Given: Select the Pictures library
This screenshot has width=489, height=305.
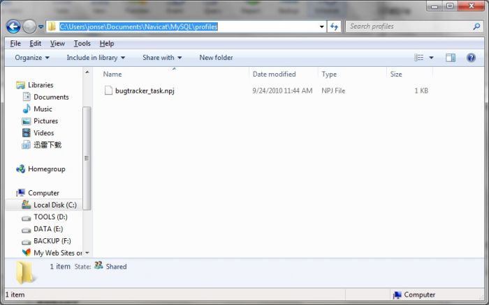Looking at the screenshot, I should 45,120.
